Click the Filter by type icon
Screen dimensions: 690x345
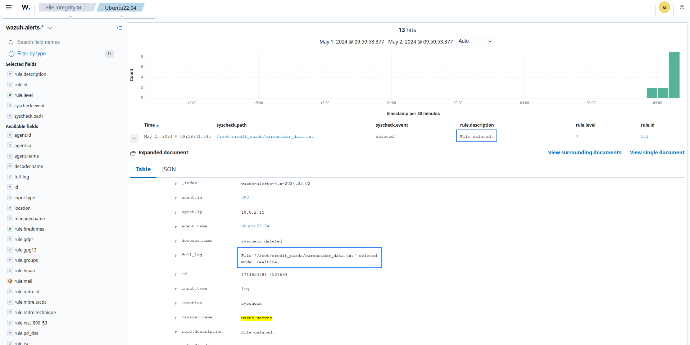click(x=12, y=54)
